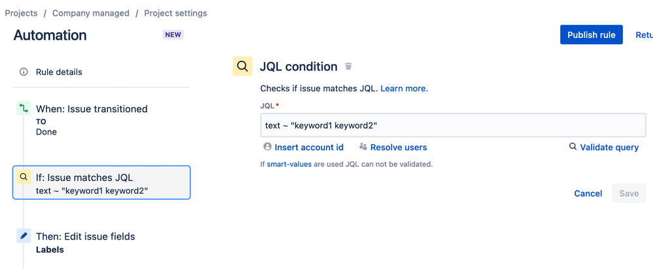Click the blue pencil Edit fields icon
Image resolution: width=653 pixels, height=269 pixels.
(x=24, y=236)
